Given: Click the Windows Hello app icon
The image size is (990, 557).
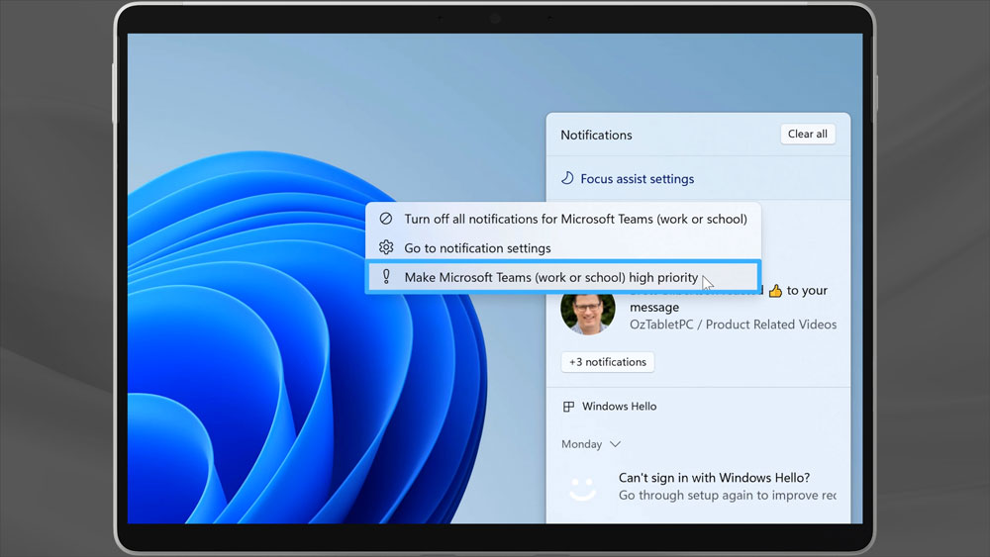Looking at the screenshot, I should (x=568, y=407).
